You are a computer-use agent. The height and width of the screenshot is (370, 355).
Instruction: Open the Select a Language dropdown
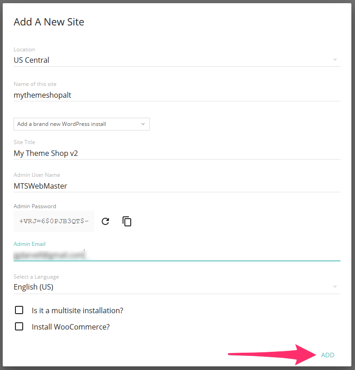[335, 286]
